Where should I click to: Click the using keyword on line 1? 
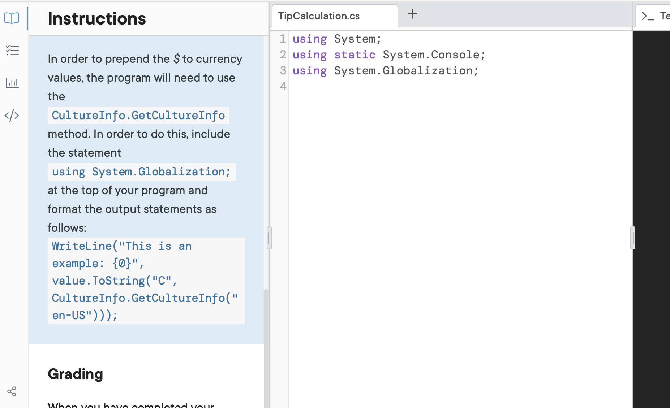point(309,39)
